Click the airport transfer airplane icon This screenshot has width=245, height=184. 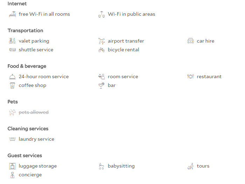[x=101, y=41]
